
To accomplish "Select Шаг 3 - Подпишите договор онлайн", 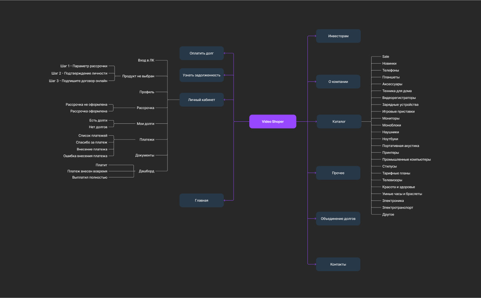I will pos(78,81).
